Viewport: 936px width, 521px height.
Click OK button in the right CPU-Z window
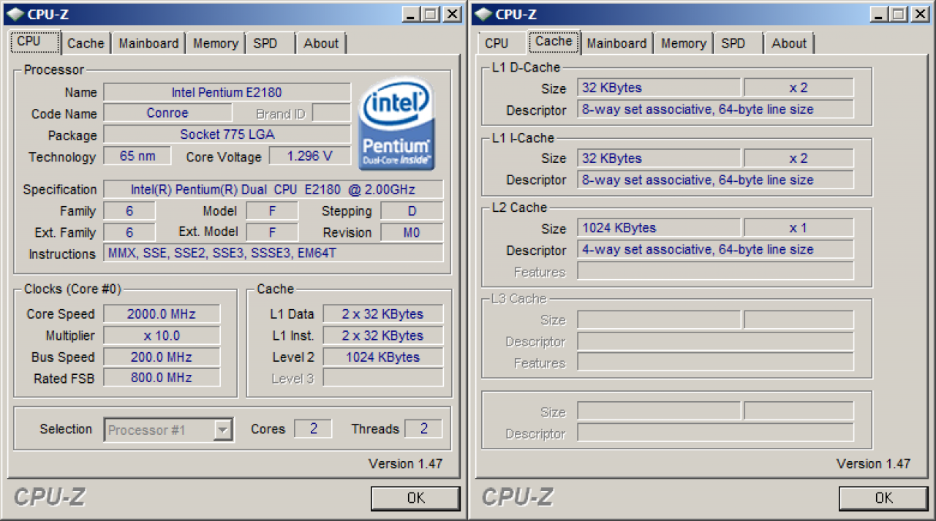(883, 498)
